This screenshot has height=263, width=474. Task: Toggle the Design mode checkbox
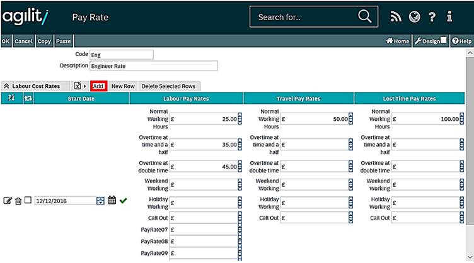point(444,41)
